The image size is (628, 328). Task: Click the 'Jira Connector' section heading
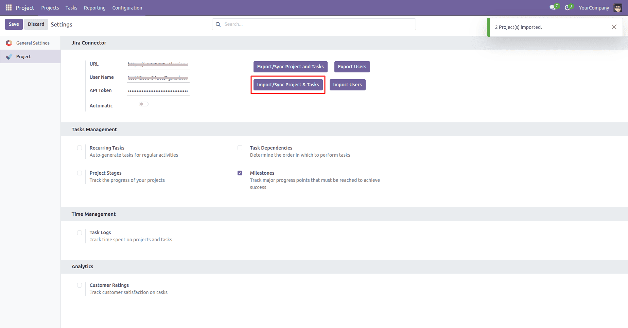click(89, 43)
